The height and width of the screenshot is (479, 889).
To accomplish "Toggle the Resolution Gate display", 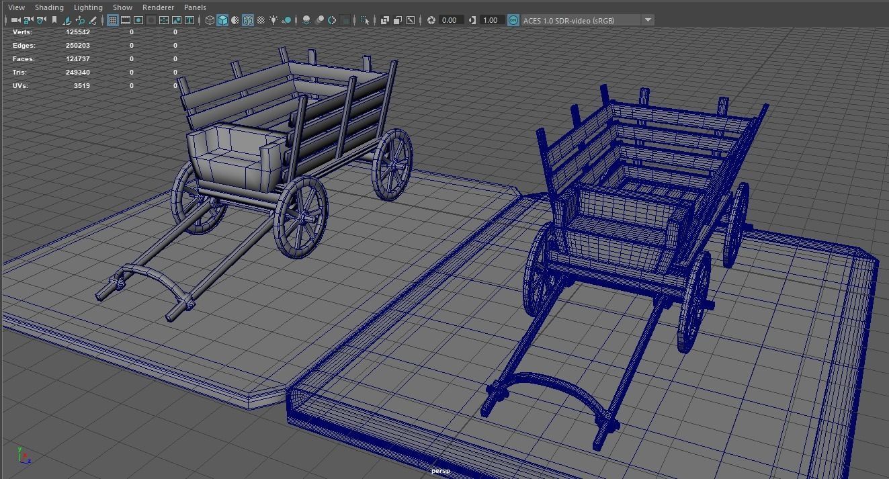I will point(138,20).
